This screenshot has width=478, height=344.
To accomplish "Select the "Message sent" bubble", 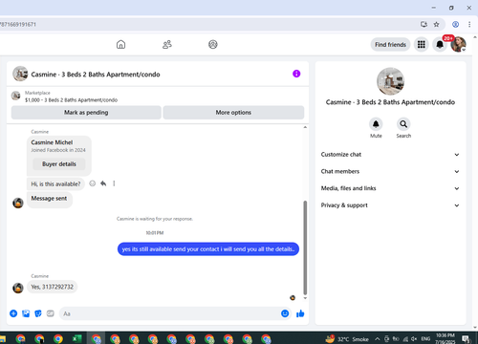I will click(50, 200).
